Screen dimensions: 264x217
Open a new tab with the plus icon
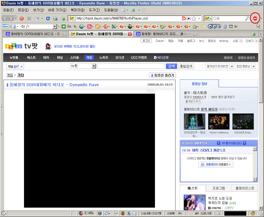coord(253,34)
